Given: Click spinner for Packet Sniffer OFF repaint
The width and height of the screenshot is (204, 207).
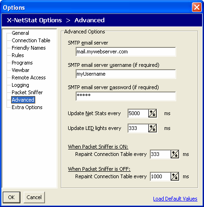Looking at the screenshot, I should 175,176.
